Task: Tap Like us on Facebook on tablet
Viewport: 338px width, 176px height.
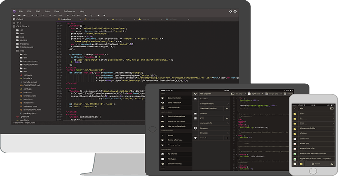Action: click(177, 126)
